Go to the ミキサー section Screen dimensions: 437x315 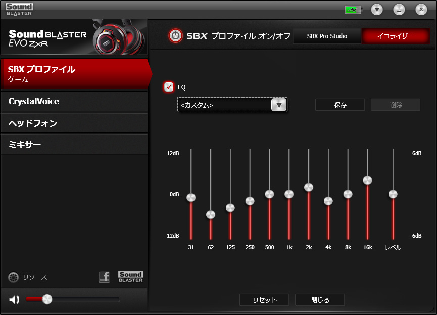click(74, 145)
